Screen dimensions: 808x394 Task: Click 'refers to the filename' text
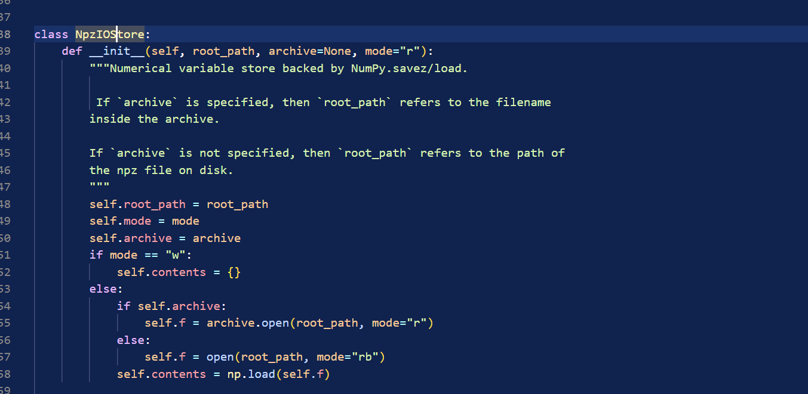(x=475, y=103)
